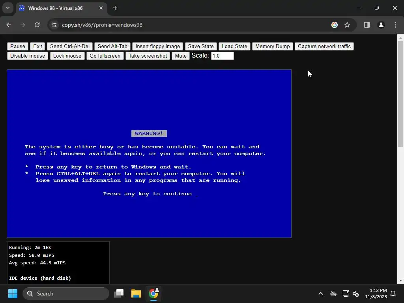Open the Chrome profile icon
Viewport: 404px width, 303px height.
(381, 25)
